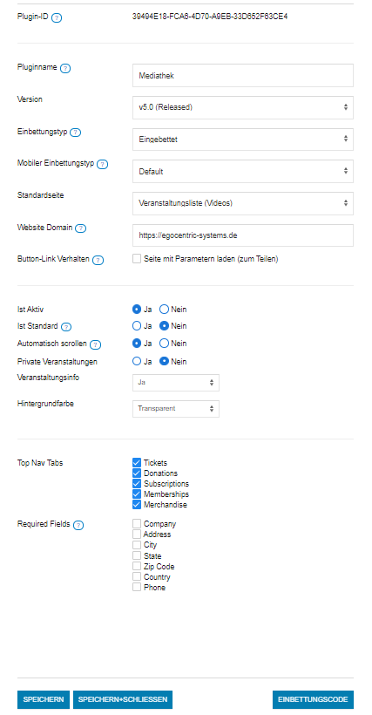Image resolution: width=372 pixels, height=715 pixels.
Task: Open help for Button-Link Verhalten
Action: point(98,261)
